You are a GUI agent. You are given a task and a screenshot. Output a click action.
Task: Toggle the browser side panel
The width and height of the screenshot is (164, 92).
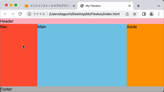[144, 14]
